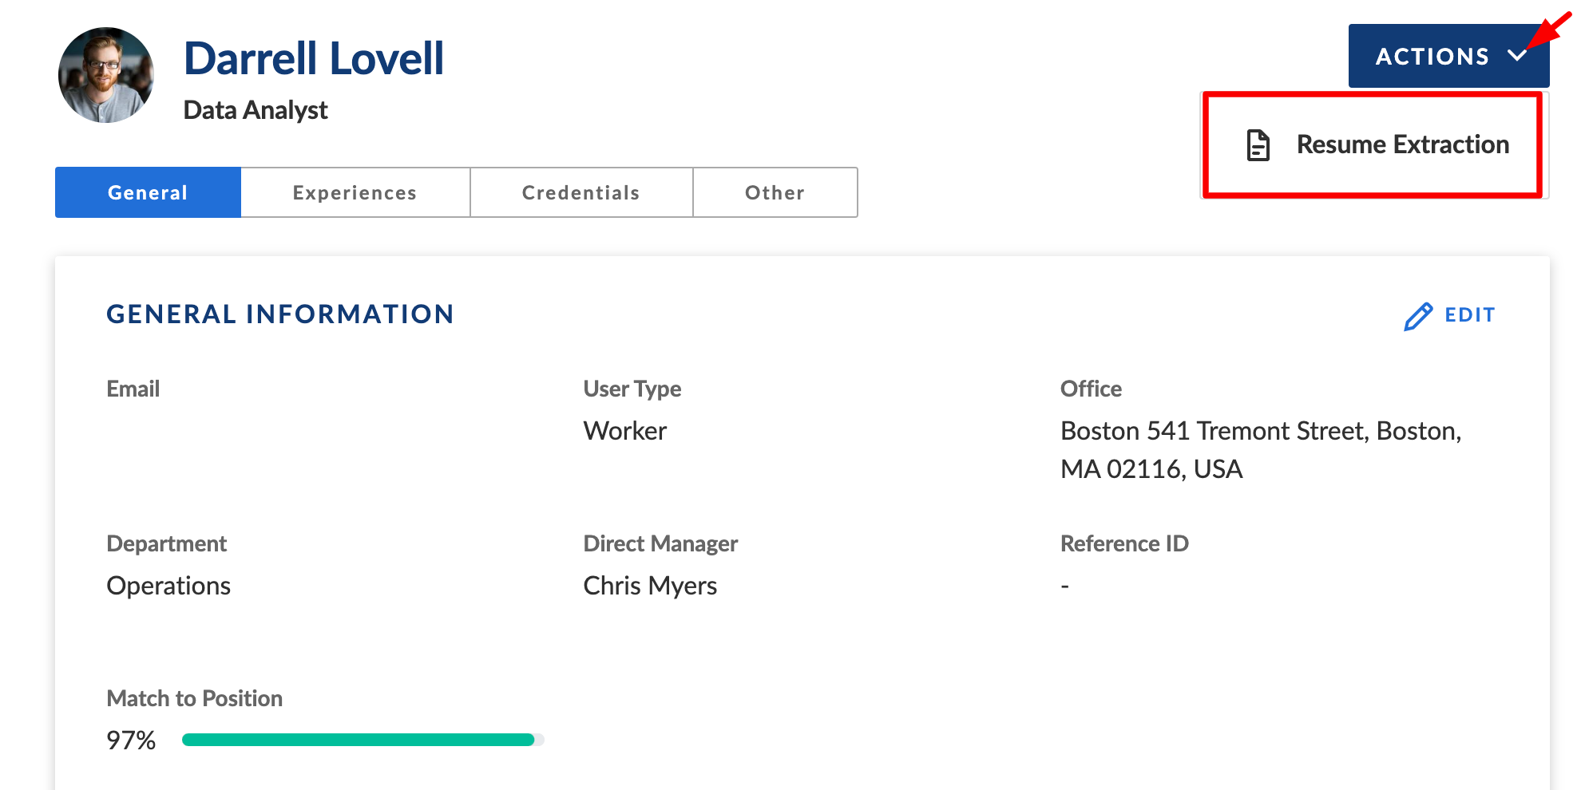Click the Worker user type value
1585x790 pixels.
pos(625,431)
